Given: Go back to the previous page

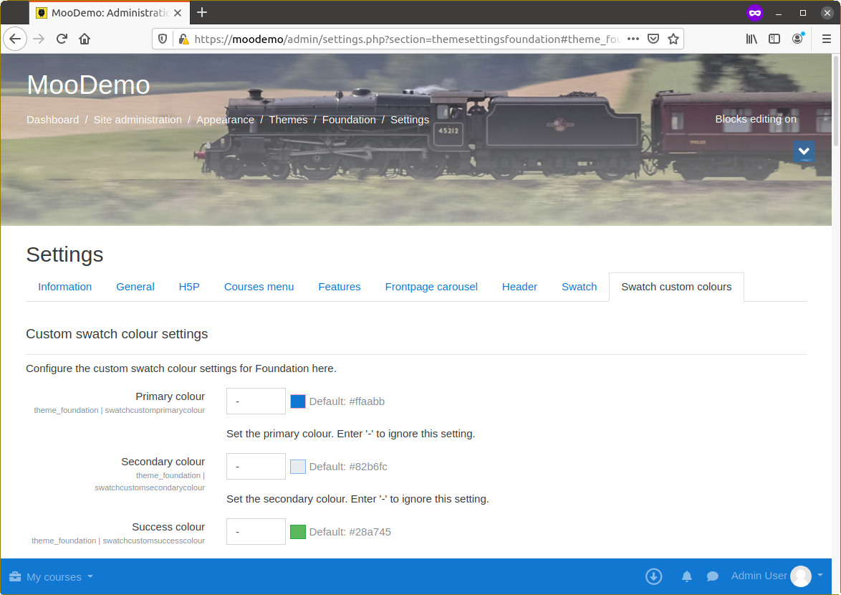Looking at the screenshot, I should [15, 39].
